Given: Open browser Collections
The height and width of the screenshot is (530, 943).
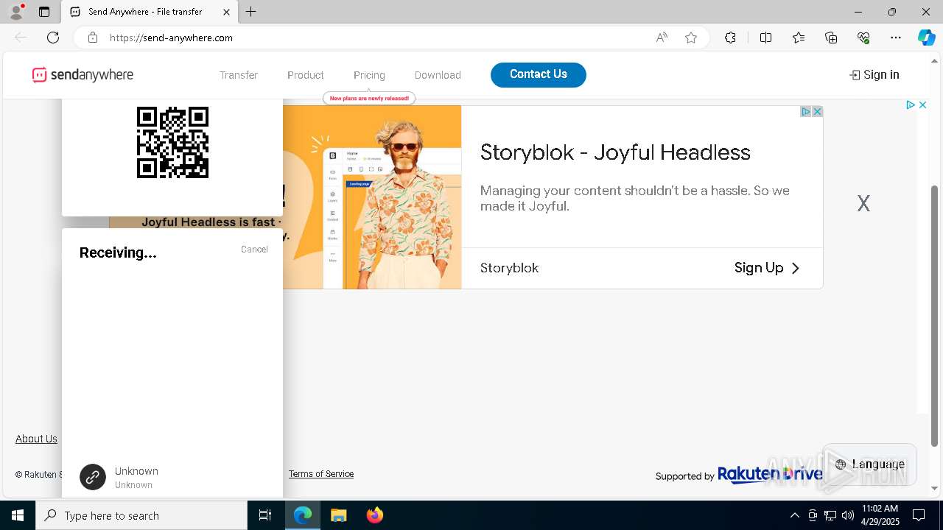Looking at the screenshot, I should click(x=831, y=38).
